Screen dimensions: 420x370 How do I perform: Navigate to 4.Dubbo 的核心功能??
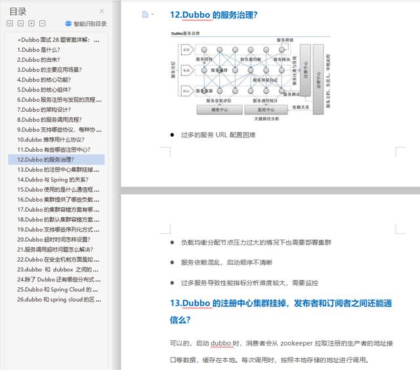coord(44,80)
